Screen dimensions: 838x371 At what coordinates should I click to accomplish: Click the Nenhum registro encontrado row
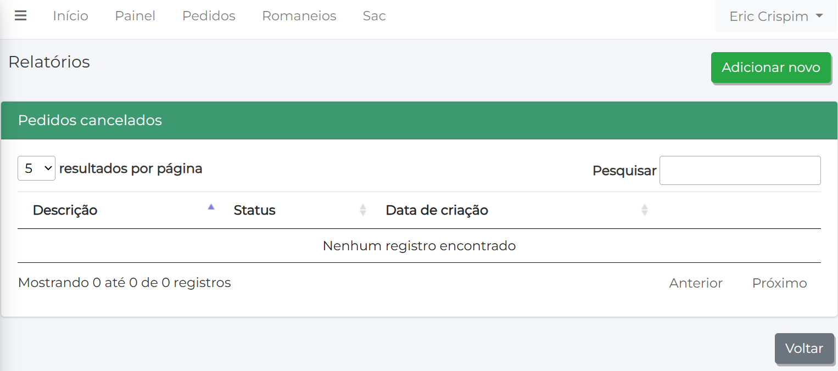(419, 246)
